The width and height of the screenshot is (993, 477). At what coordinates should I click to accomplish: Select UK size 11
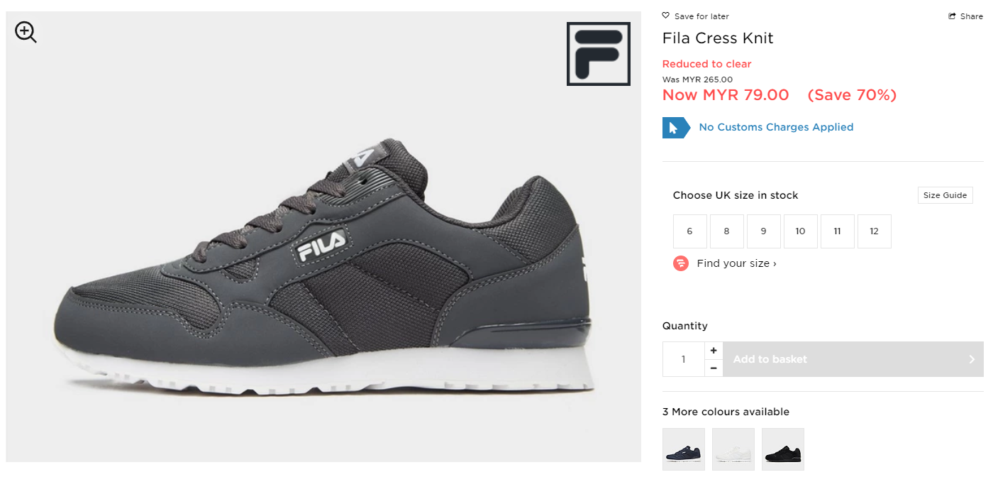837,231
